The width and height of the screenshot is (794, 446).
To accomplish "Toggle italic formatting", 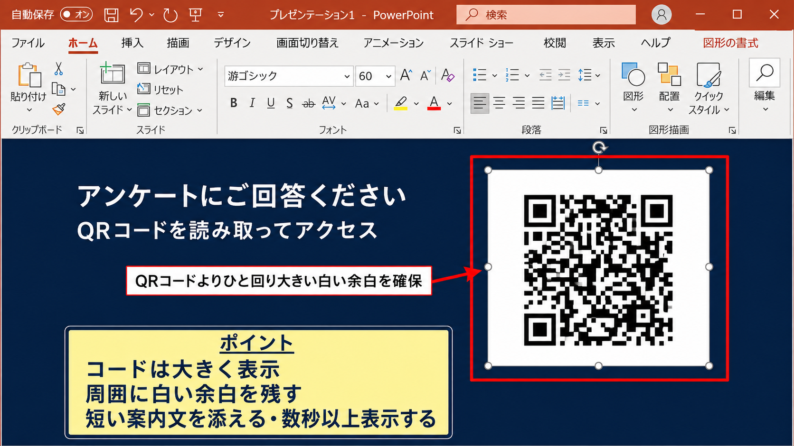I will coord(252,103).
